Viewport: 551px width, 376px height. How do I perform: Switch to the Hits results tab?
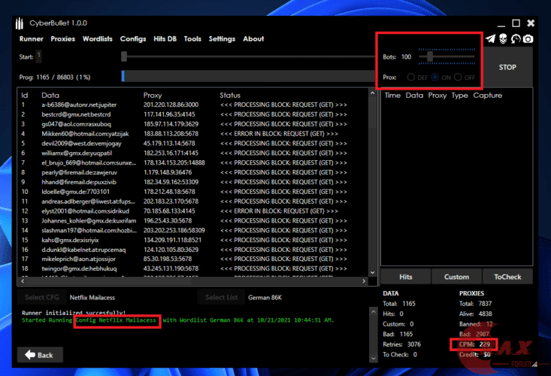(x=405, y=277)
